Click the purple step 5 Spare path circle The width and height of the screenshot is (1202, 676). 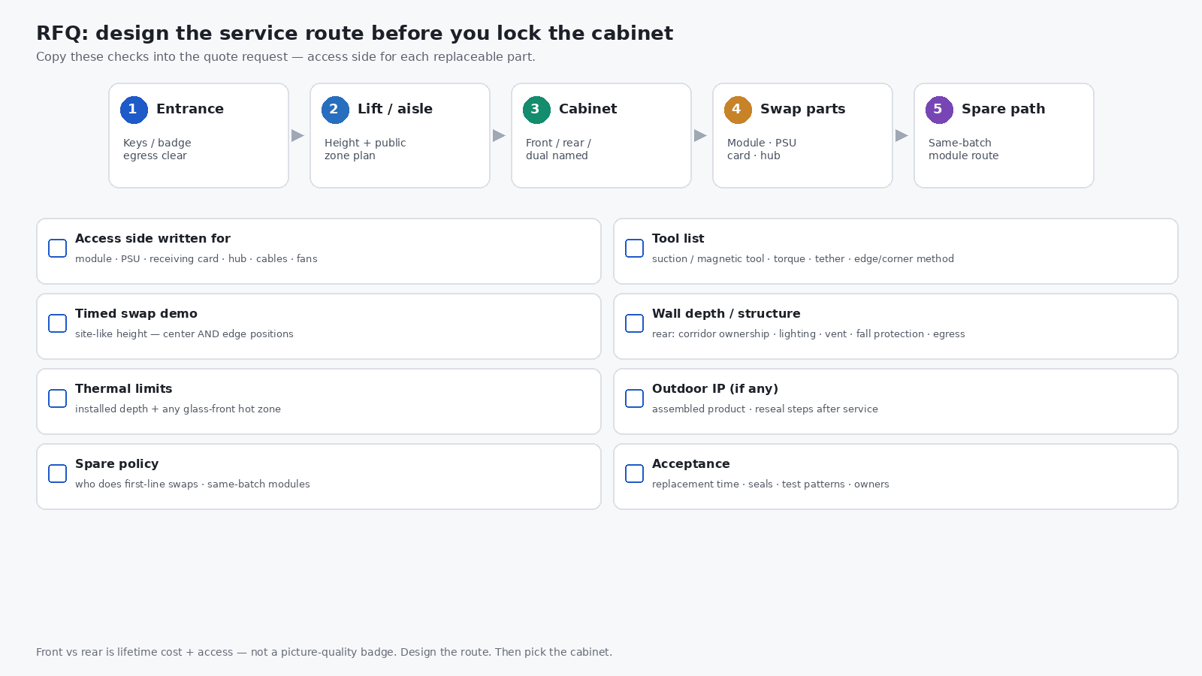click(x=939, y=110)
